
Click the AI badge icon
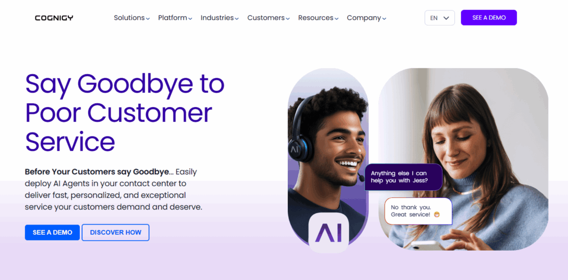coord(328,232)
